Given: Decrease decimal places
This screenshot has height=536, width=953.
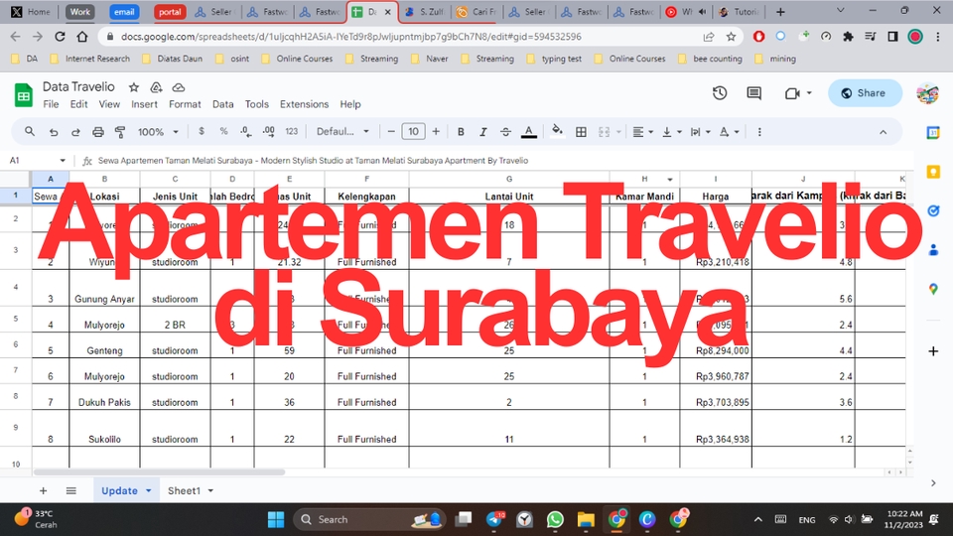Looking at the screenshot, I should (x=245, y=132).
